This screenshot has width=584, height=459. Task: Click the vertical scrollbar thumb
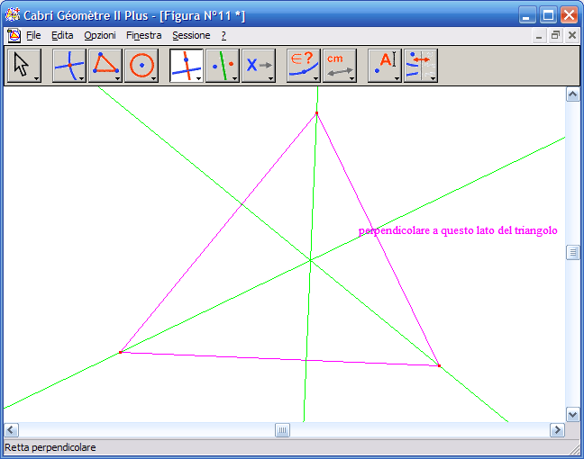(572, 253)
